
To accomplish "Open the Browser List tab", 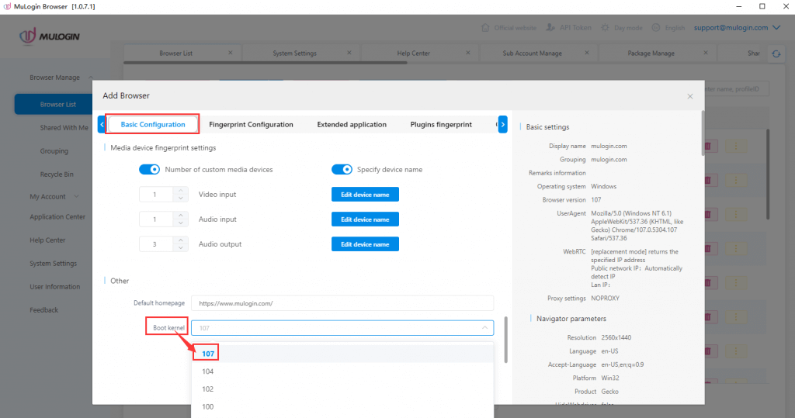I will coord(175,54).
